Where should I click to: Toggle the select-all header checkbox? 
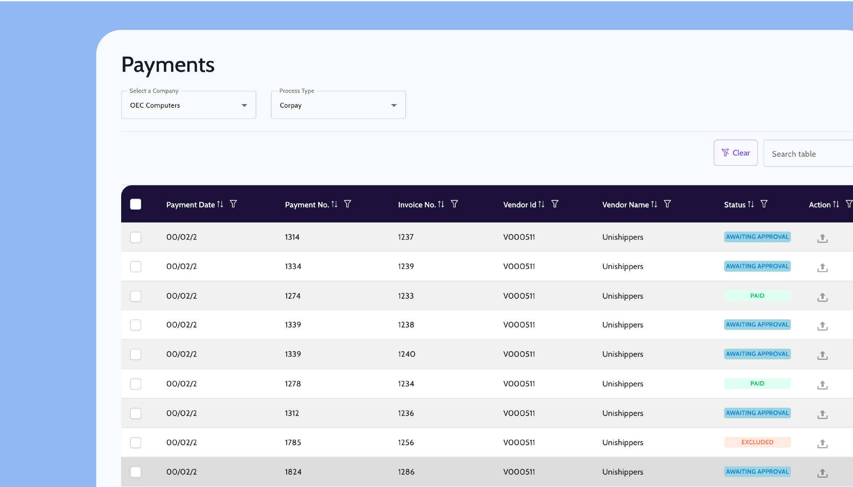coord(136,204)
